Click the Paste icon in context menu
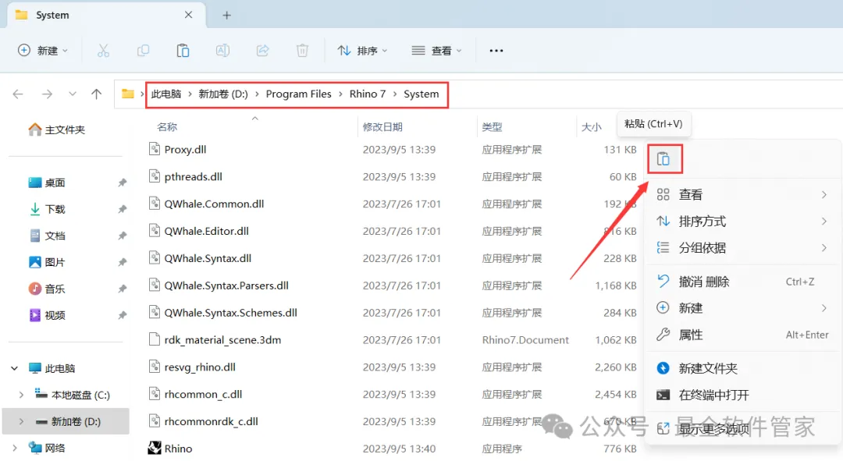Viewport: 843px width, 461px height. point(663,159)
